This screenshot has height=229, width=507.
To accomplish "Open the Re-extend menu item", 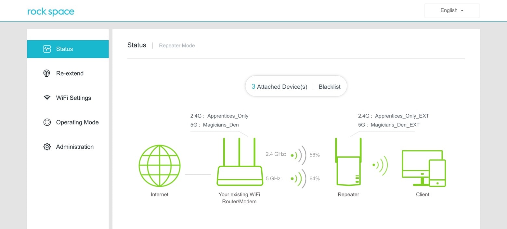I will coord(70,73).
